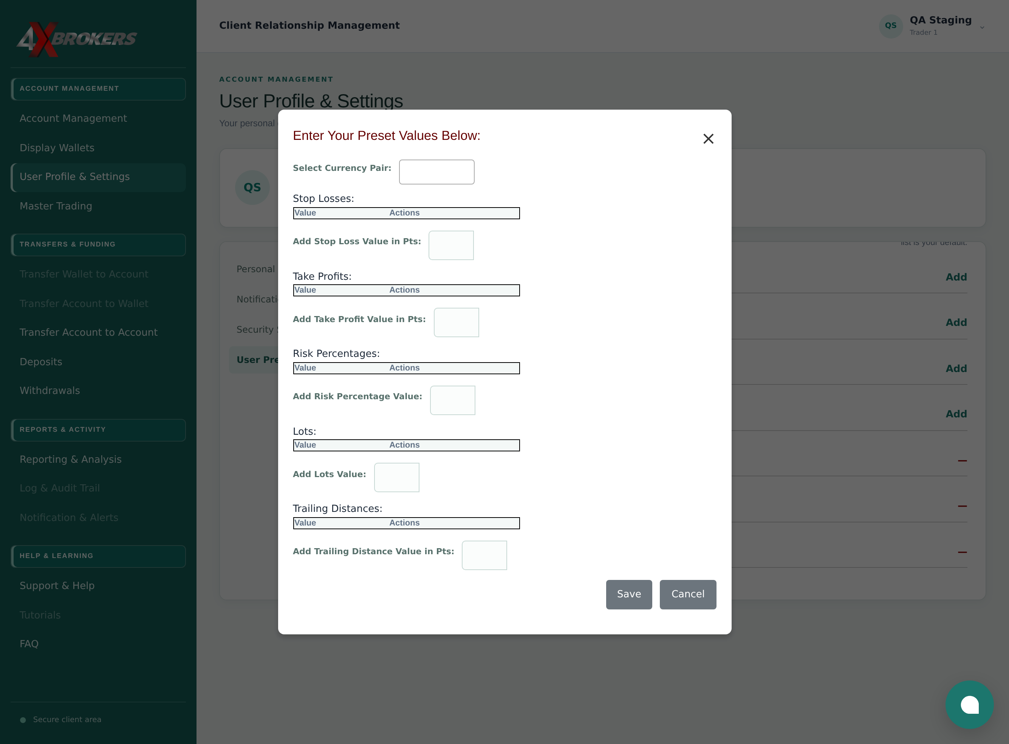Click the large QS profile avatar
Image resolution: width=1009 pixels, height=744 pixels.
click(252, 188)
